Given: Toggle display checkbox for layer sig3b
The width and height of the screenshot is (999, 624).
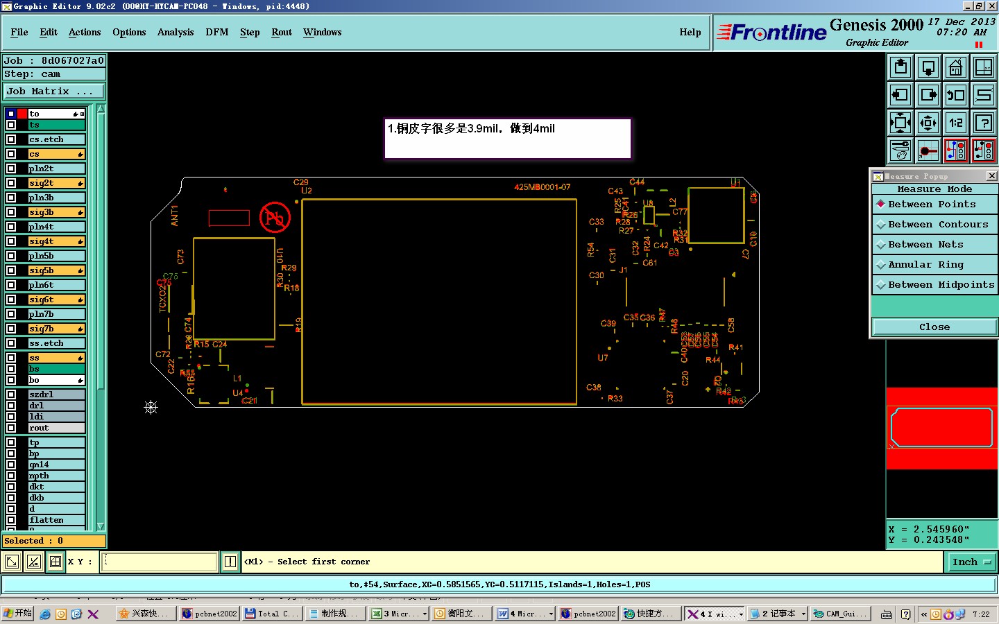Looking at the screenshot, I should coord(11,212).
